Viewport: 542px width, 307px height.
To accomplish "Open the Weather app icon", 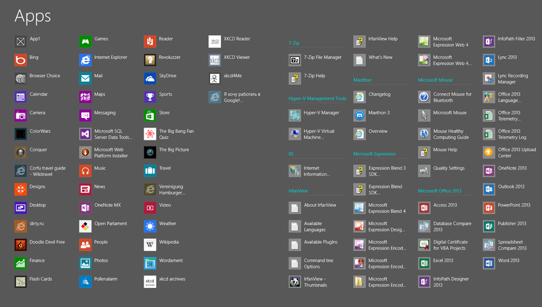I will [x=150, y=226].
